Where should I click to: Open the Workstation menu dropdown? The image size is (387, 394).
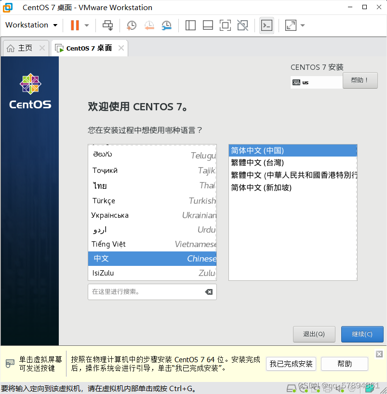pyautogui.click(x=31, y=25)
